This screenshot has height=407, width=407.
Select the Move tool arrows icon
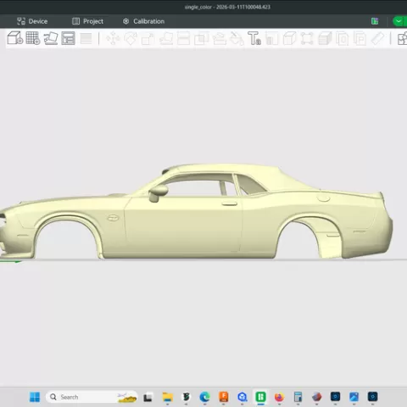point(113,38)
